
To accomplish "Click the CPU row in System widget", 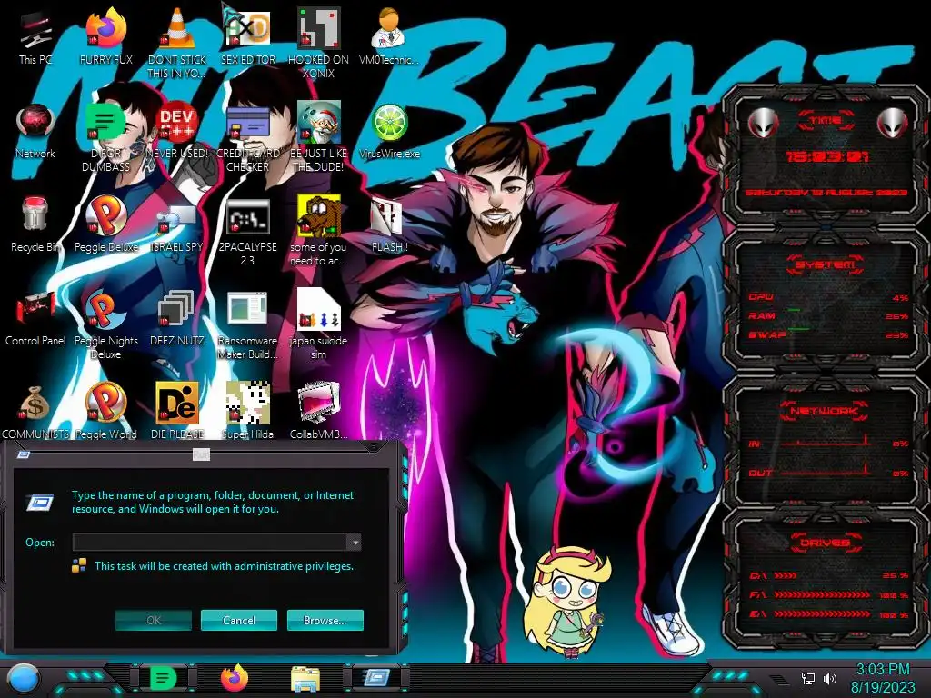I will click(828, 297).
